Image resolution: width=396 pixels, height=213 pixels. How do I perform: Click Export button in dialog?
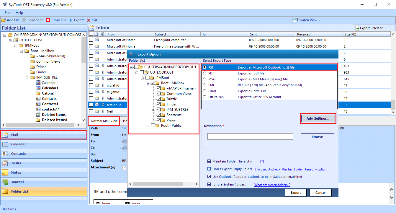pos(296,193)
